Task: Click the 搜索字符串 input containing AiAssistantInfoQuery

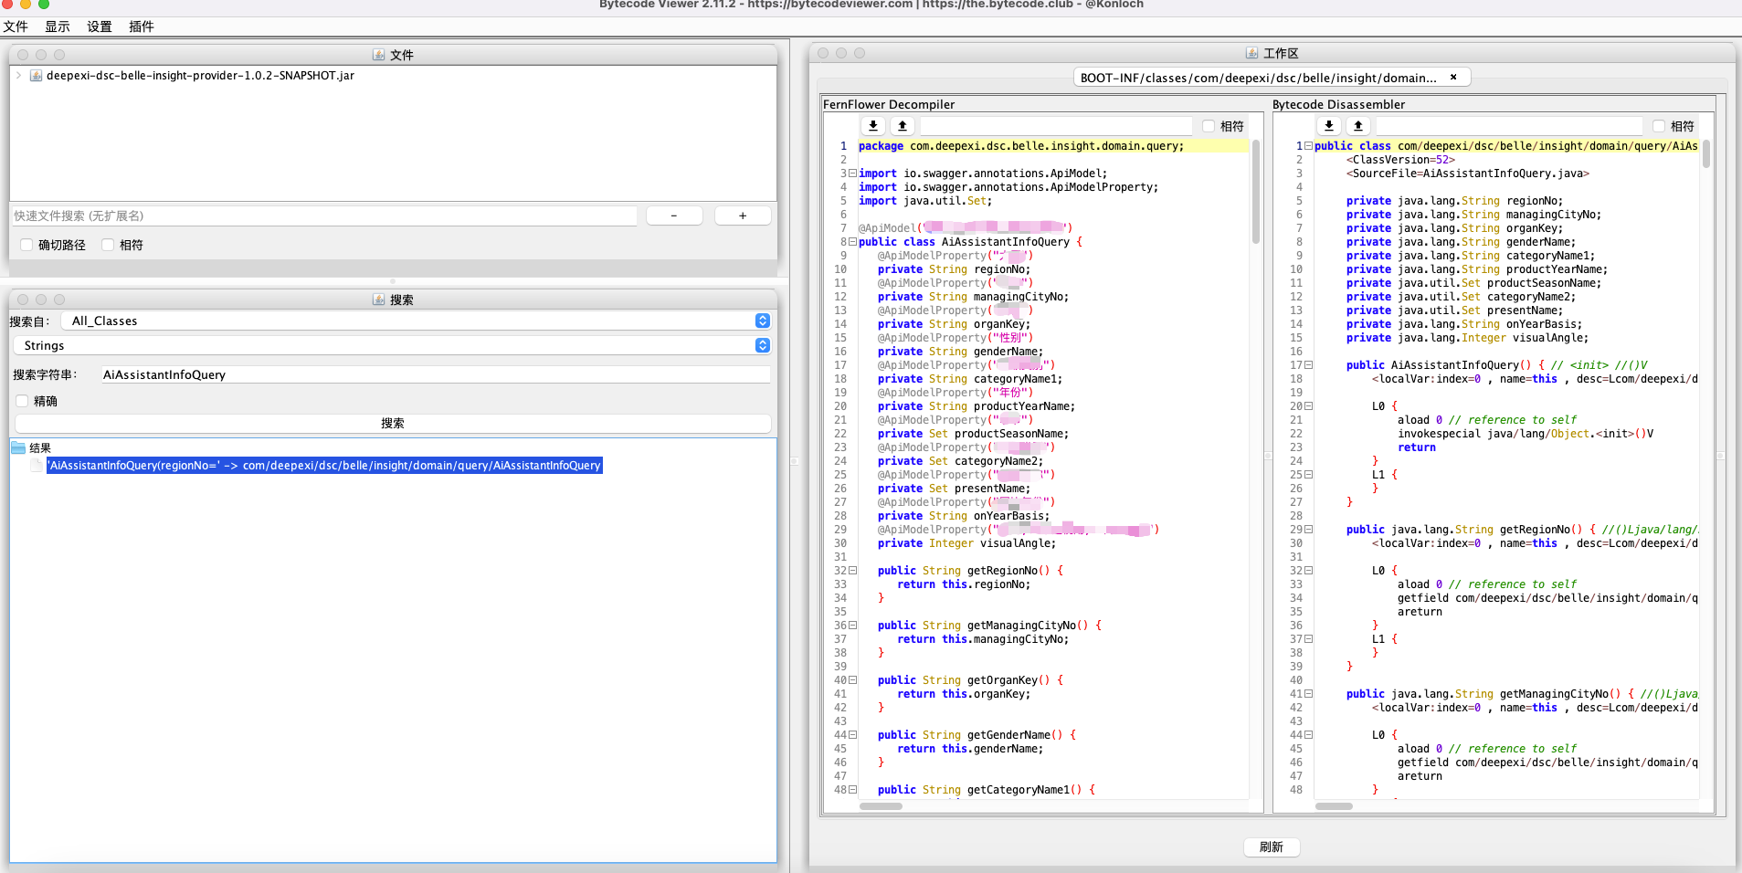Action: point(435,374)
